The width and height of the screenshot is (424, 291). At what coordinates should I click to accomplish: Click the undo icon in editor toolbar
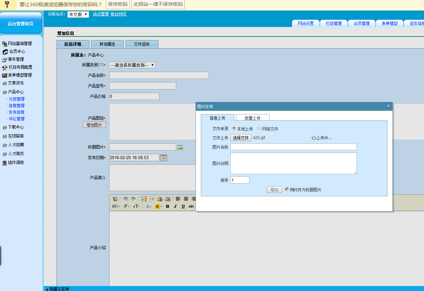pos(125,199)
